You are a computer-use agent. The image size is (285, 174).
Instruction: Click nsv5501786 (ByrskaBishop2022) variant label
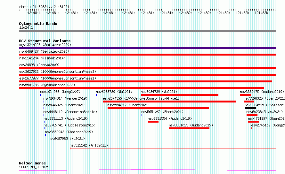47,85
